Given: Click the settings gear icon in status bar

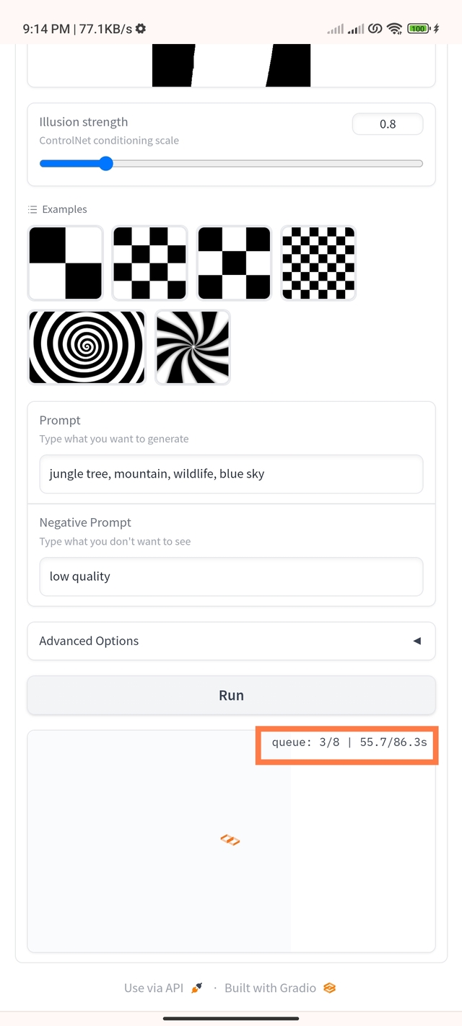Looking at the screenshot, I should click(x=141, y=29).
